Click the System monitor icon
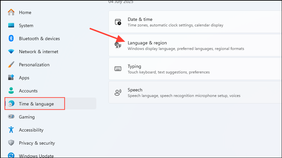This screenshot has width=282, height=158. [11, 25]
